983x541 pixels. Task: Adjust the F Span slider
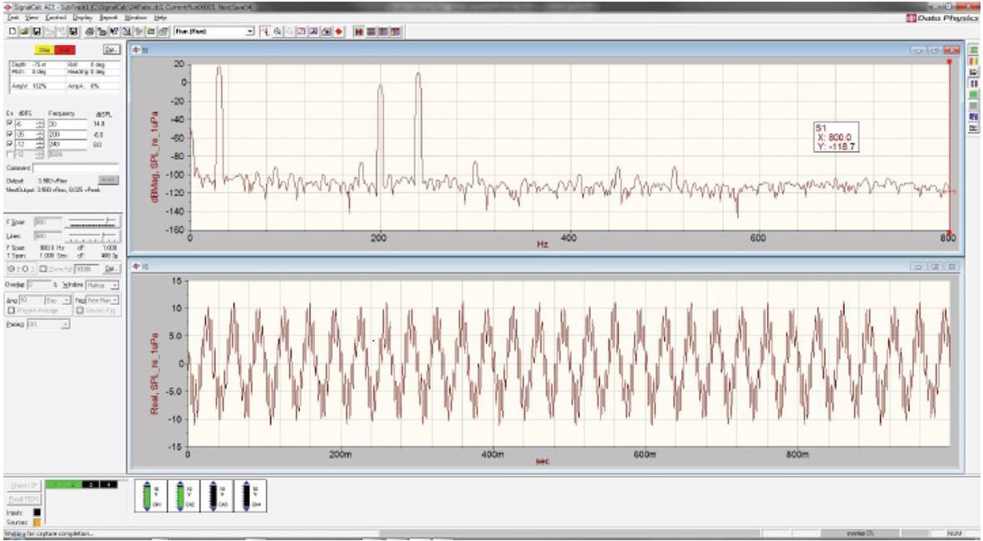click(92, 221)
